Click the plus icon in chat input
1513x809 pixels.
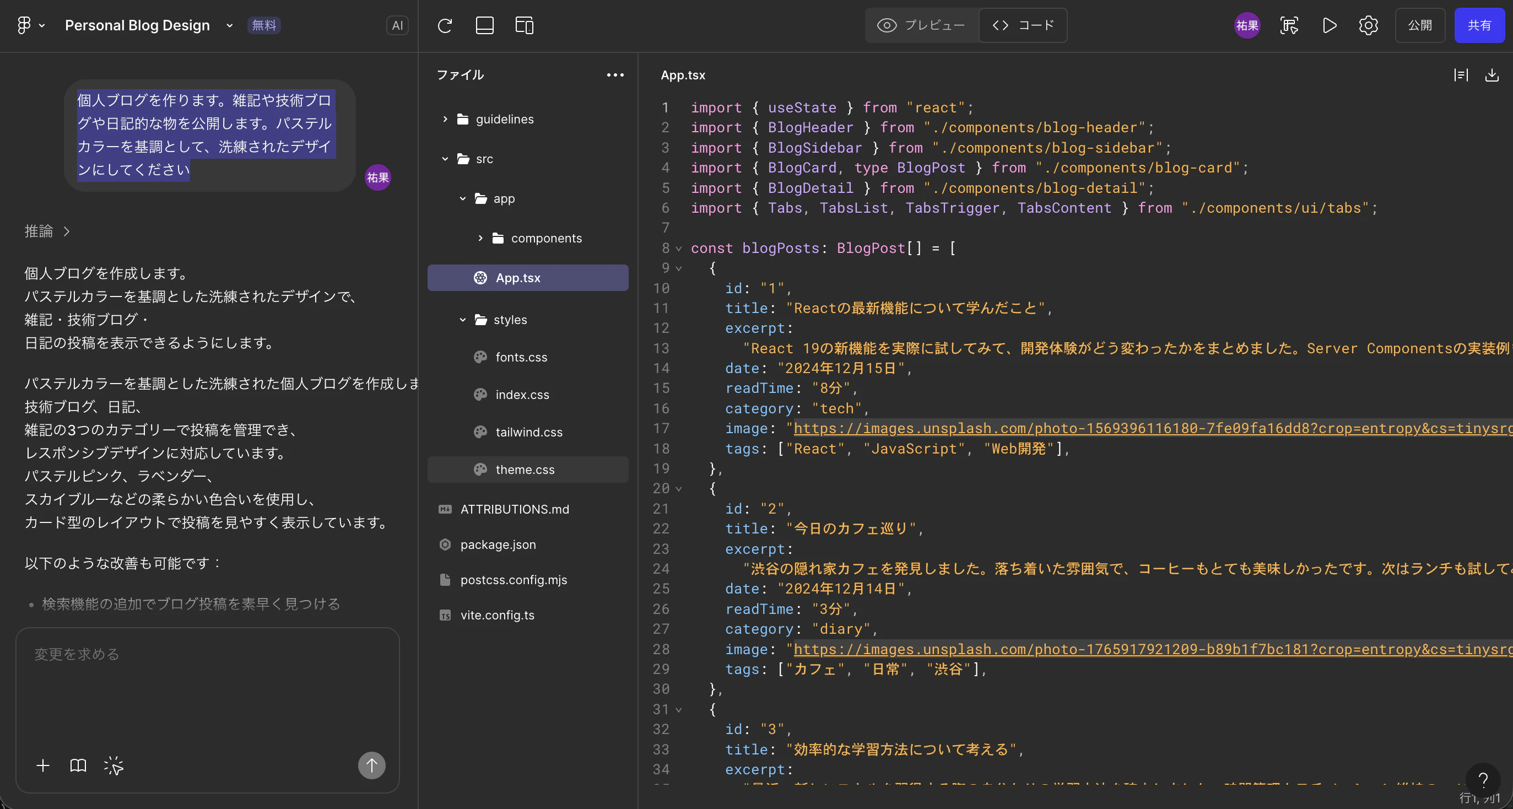pos(43,765)
